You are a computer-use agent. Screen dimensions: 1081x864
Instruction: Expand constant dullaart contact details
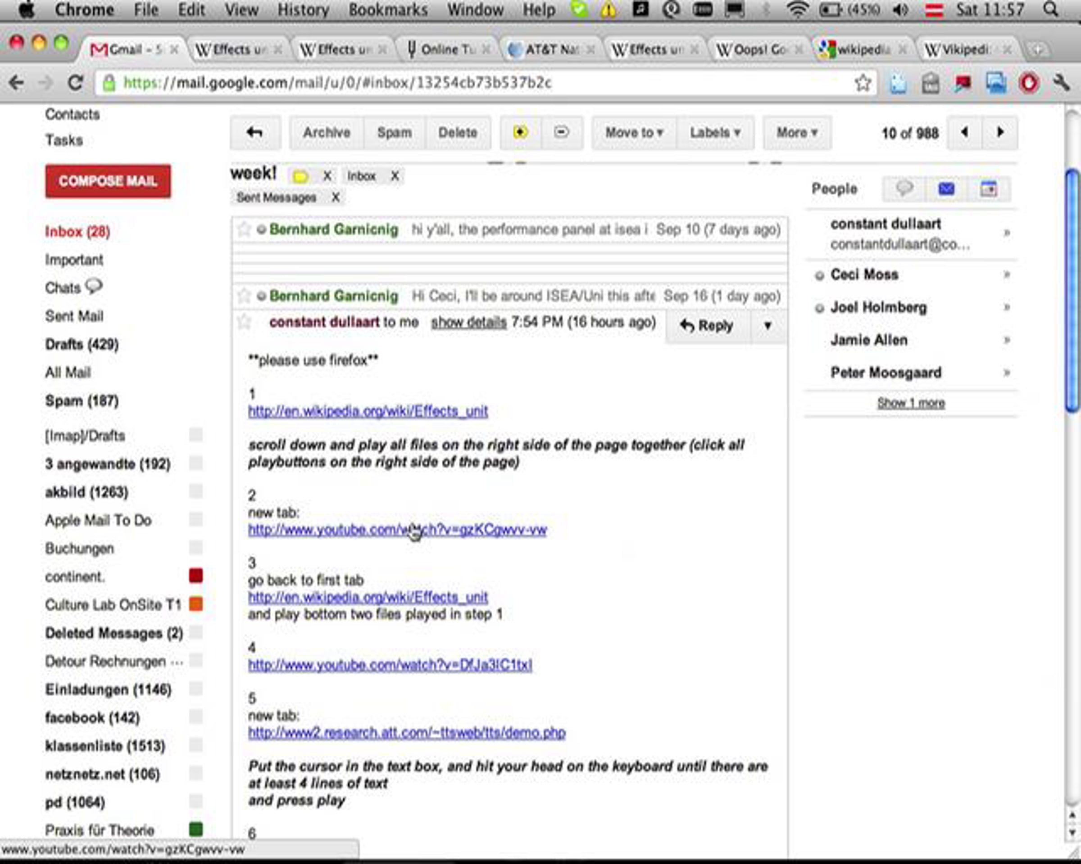[1006, 233]
